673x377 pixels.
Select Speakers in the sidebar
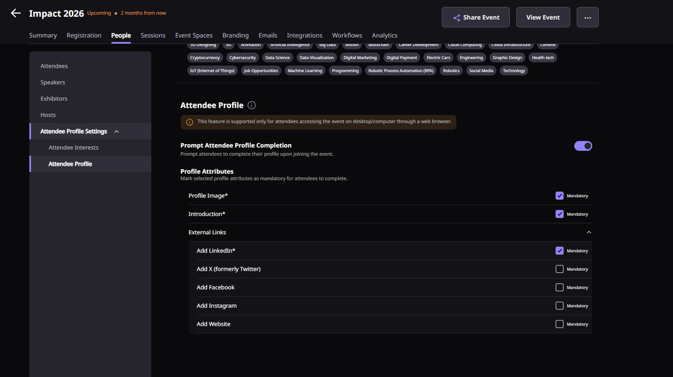pyautogui.click(x=53, y=82)
